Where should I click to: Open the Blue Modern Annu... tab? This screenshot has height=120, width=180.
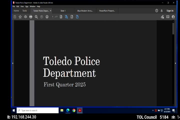(x=85, y=11)
